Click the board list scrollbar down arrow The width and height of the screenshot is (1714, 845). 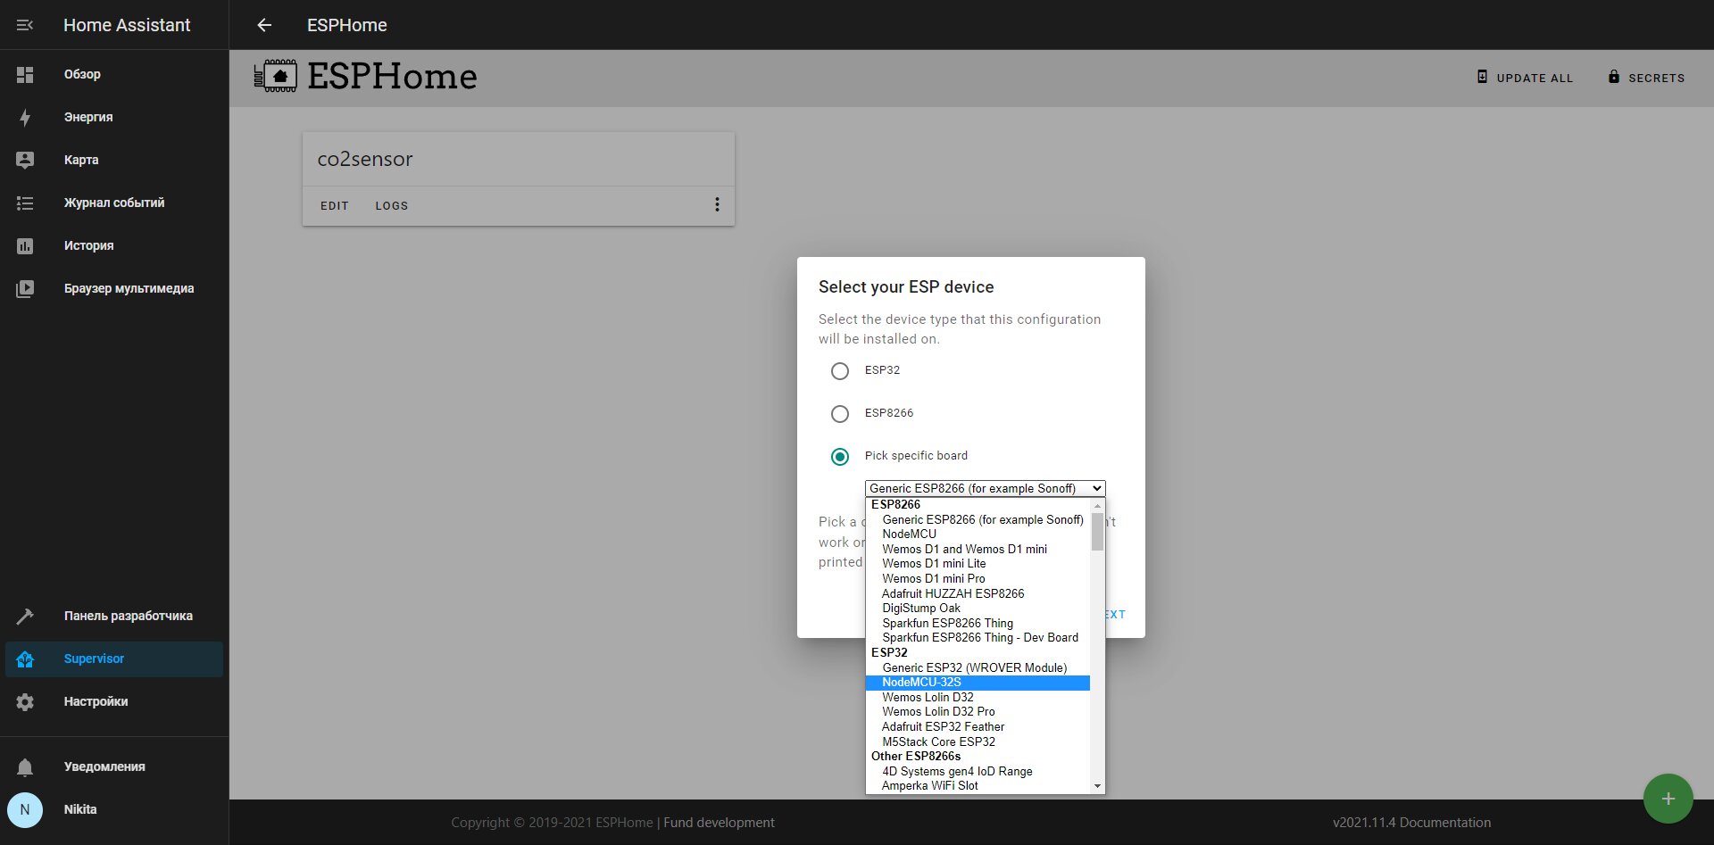(x=1097, y=786)
